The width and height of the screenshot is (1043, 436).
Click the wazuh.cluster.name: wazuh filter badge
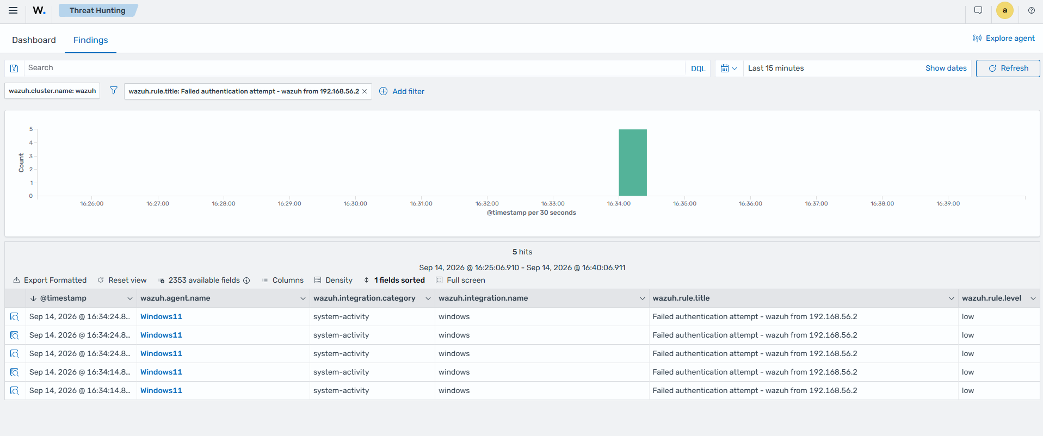[52, 91]
